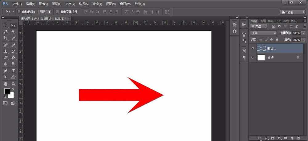This screenshot has height=141, width=308.
Task: Toggle lock image pixels brush icon
Action: [266, 40]
